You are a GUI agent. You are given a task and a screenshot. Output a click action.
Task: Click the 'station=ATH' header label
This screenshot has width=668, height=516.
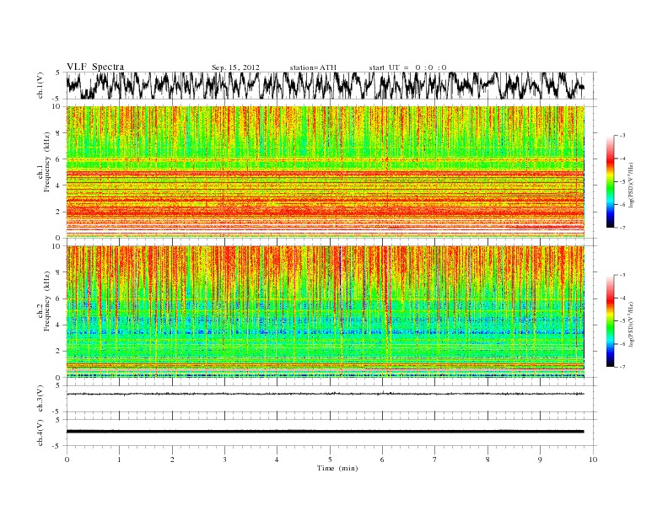pos(313,67)
